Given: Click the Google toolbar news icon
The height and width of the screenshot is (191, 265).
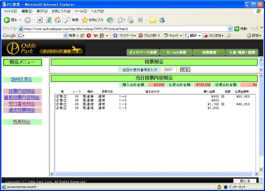Looking at the screenshot, I should coord(82,36).
